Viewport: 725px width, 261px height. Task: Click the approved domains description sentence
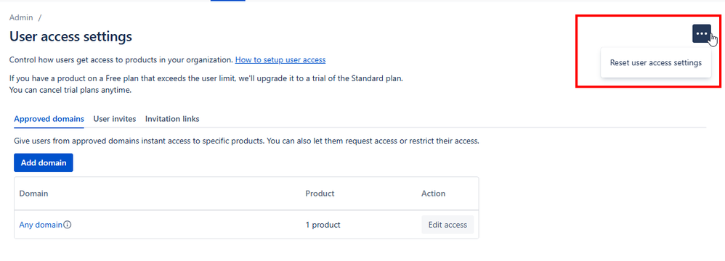click(246, 141)
